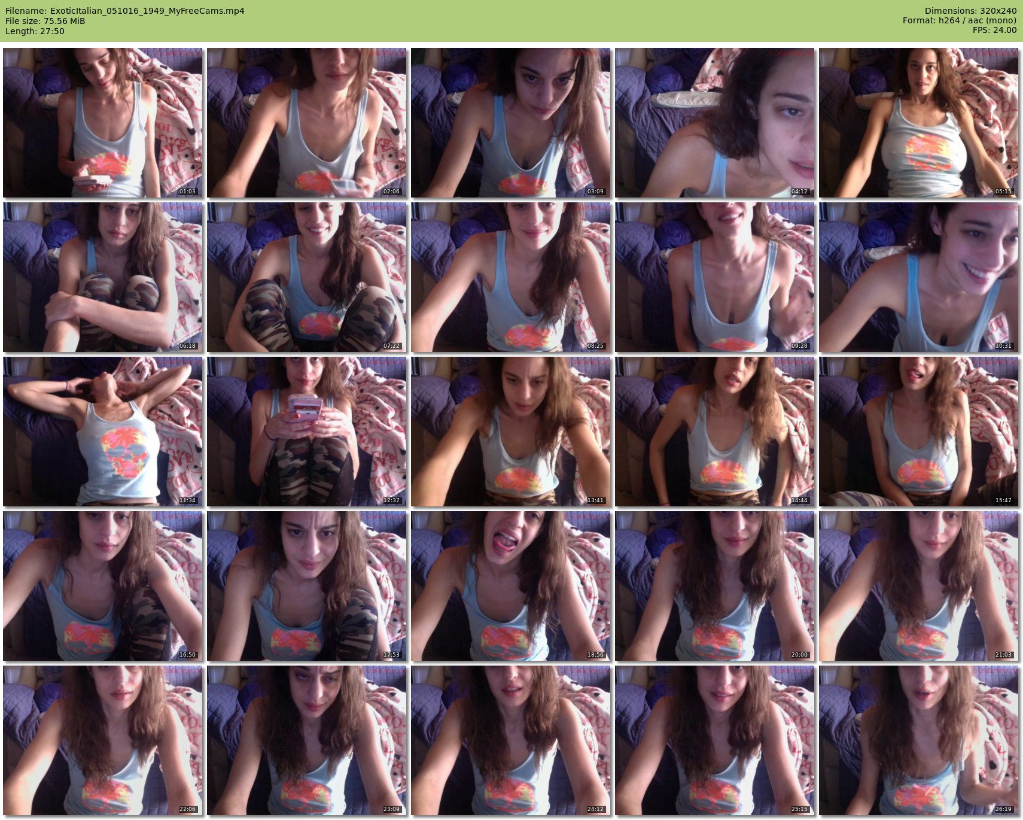Open the thumbnail stamped 01:03
1023x820 pixels.
click(102, 123)
